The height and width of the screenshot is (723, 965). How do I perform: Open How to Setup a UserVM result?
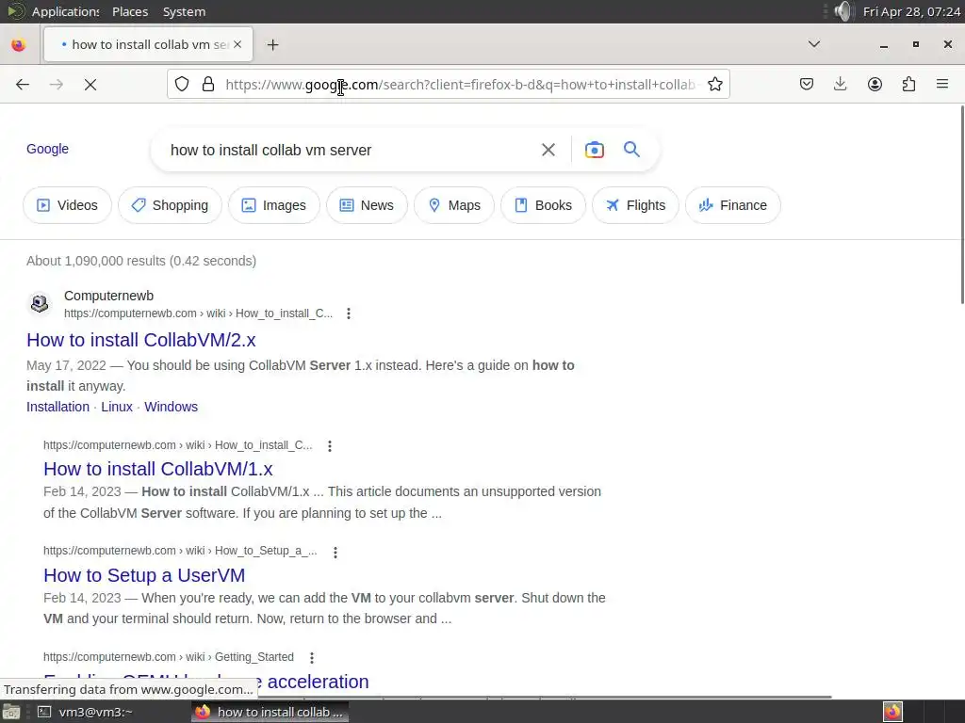pyautogui.click(x=144, y=575)
